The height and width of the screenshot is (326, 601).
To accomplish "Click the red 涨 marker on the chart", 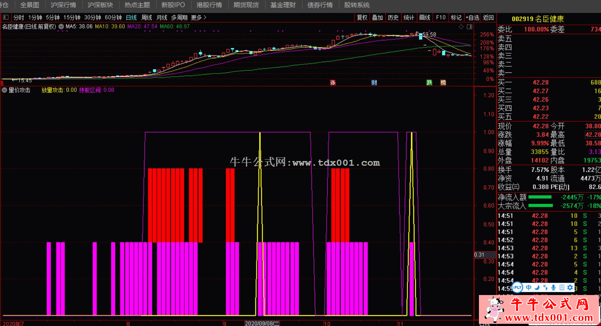I will point(333,82).
